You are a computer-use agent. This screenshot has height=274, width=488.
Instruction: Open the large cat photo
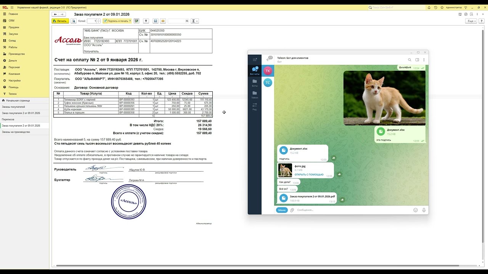point(384,98)
